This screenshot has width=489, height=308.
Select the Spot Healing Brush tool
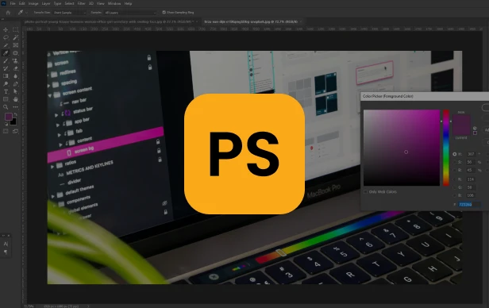(x=15, y=53)
